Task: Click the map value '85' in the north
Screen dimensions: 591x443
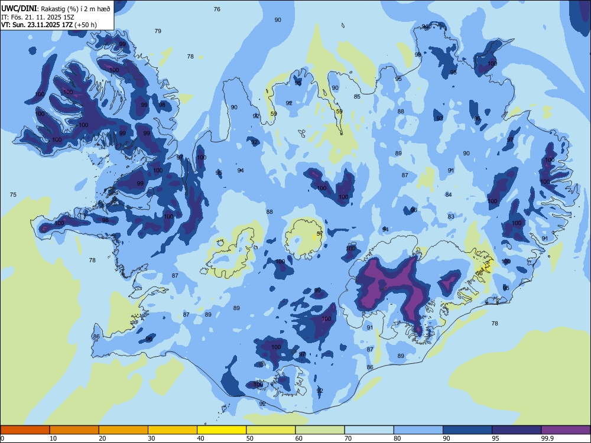Action: pyautogui.click(x=357, y=96)
